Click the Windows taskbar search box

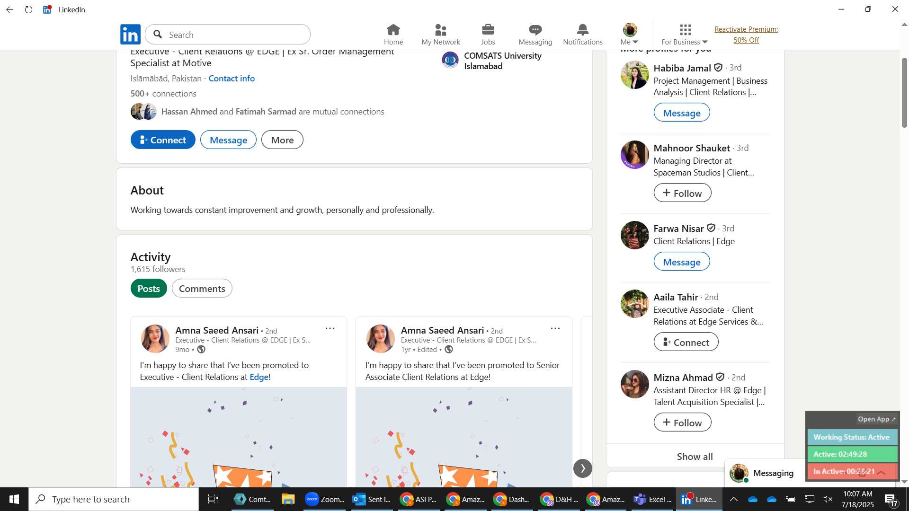coord(114,499)
